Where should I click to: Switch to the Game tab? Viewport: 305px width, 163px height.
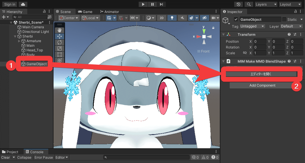(85, 12)
